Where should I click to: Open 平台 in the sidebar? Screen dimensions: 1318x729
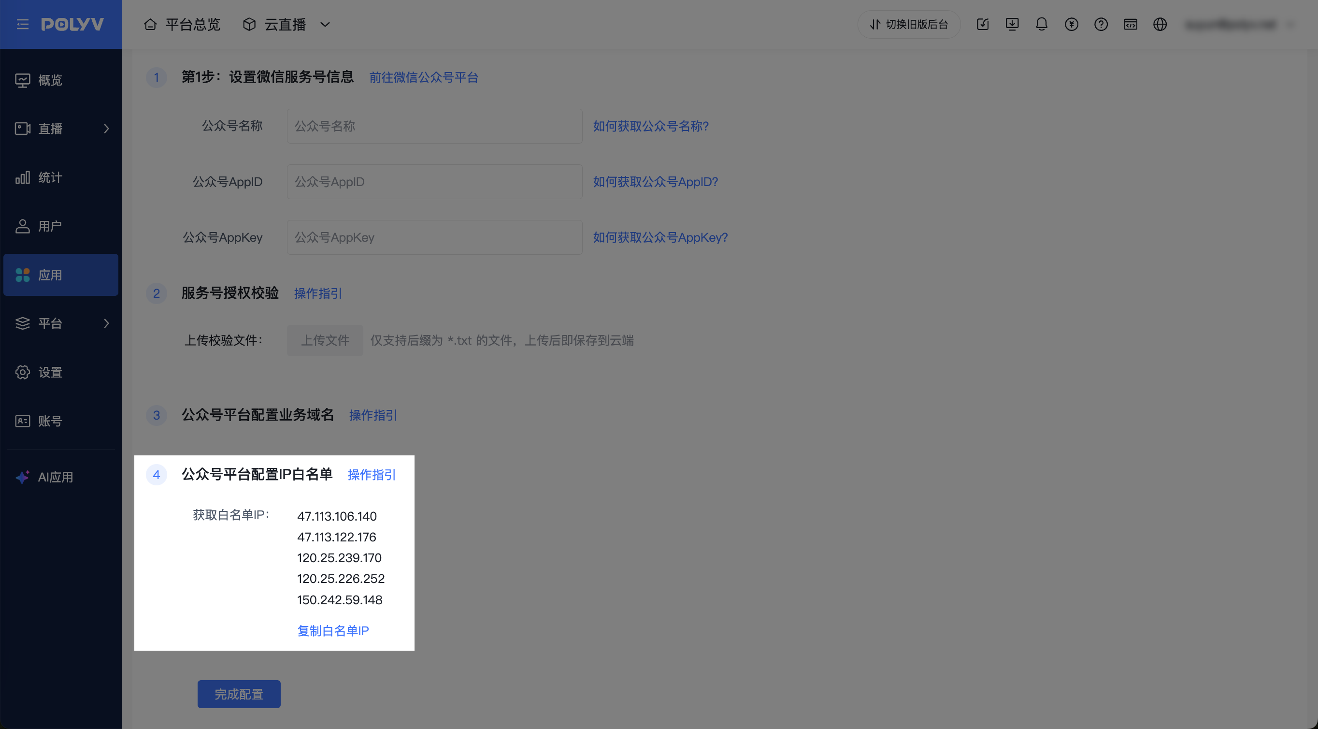click(61, 323)
